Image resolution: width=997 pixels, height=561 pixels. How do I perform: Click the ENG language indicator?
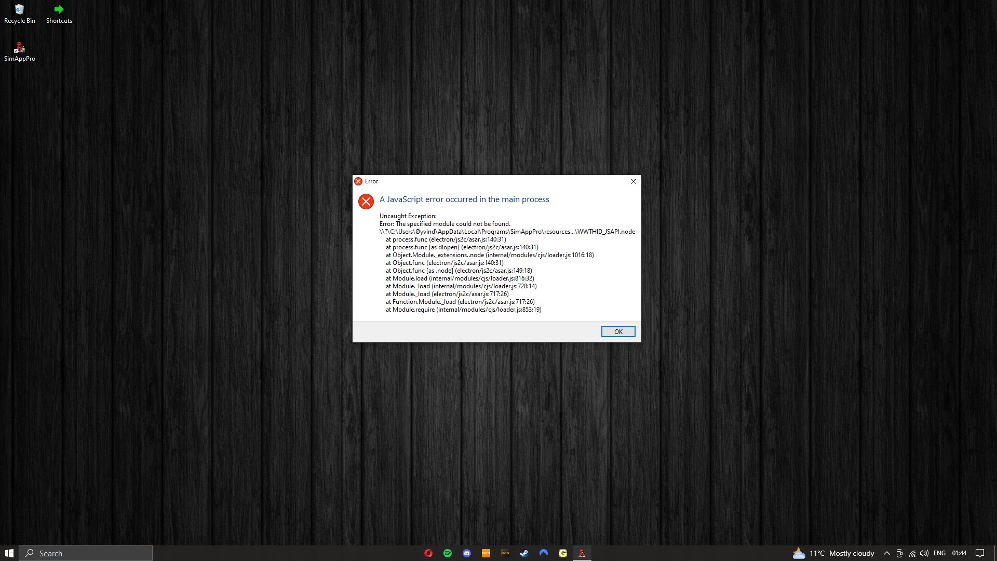939,553
